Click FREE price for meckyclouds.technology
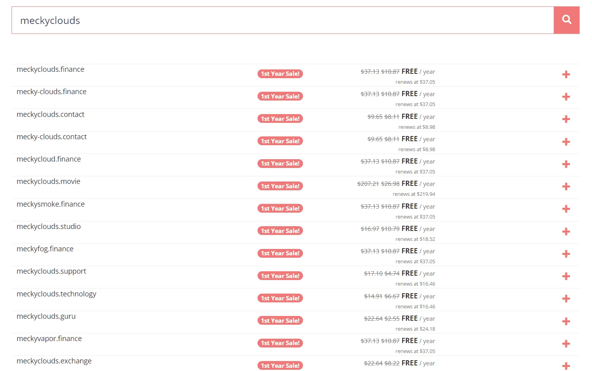 409,296
